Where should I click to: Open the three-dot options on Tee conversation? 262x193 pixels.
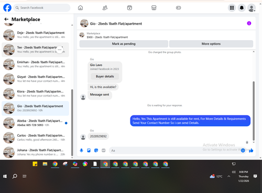tap(60, 50)
